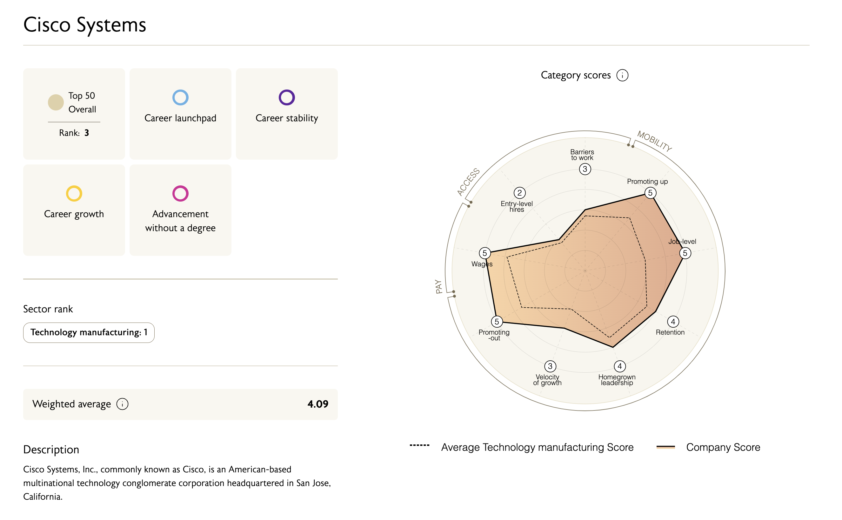Image resolution: width=842 pixels, height=520 pixels.
Task: Click the Homegrown leadership score 4 marker
Action: click(x=619, y=366)
